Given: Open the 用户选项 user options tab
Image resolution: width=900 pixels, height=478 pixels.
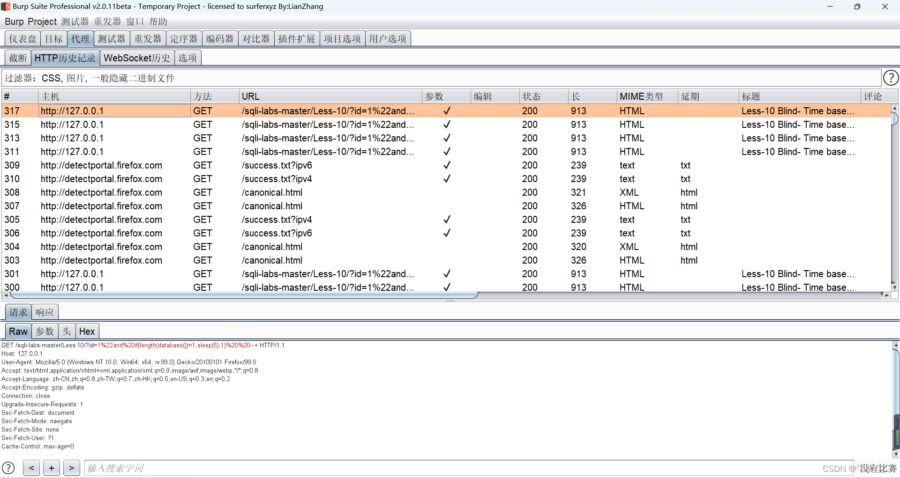Looking at the screenshot, I should pos(388,39).
